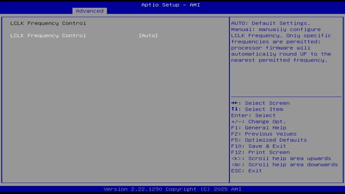Screen dimensions: 345x194
Task: Click the Aptio Setup - AMI title
Action: 171,5
